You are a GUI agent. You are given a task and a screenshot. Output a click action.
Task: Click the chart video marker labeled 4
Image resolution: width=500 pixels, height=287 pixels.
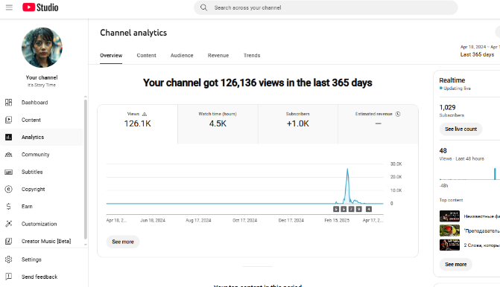[369, 209]
